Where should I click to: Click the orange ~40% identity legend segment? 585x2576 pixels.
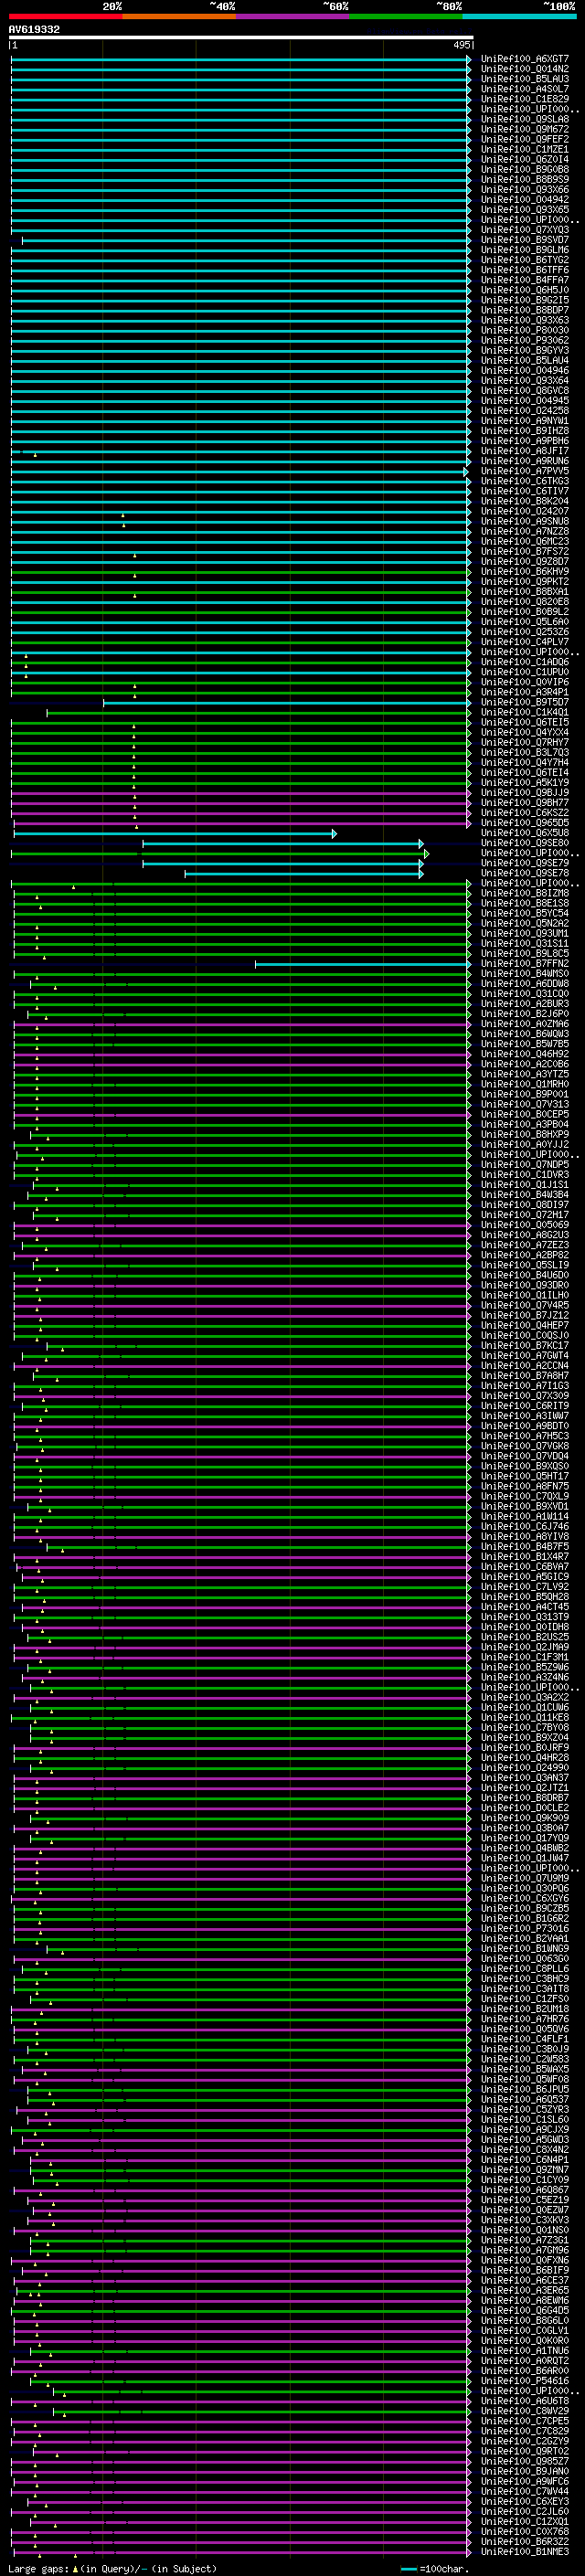tap(179, 17)
